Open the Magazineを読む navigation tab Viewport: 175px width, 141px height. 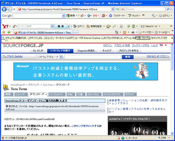(x=86, y=51)
